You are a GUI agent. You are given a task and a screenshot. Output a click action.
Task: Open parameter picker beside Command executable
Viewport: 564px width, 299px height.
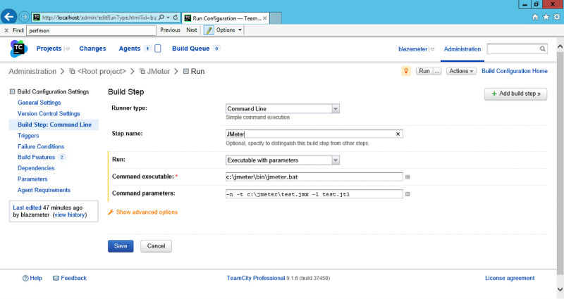click(407, 177)
